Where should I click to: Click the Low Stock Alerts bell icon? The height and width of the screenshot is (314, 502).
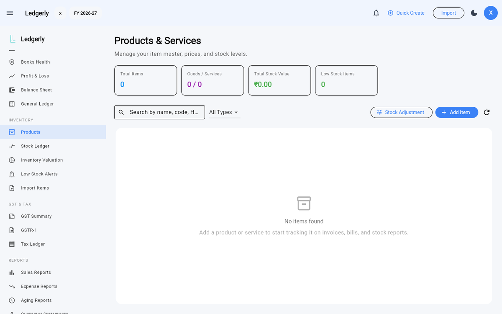12,174
